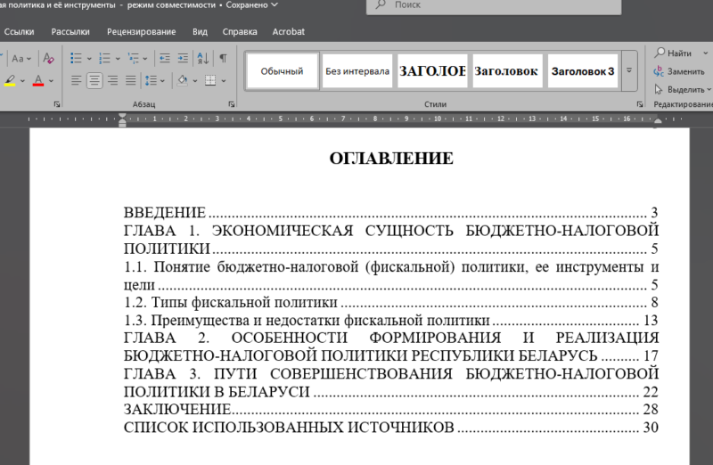The height and width of the screenshot is (465, 713).
Task: Justify text alignment
Action: [x=131, y=81]
